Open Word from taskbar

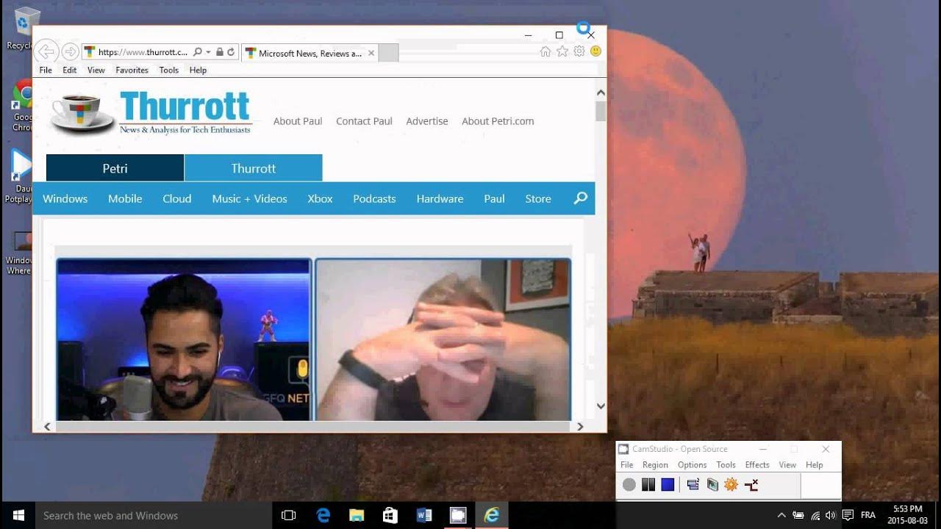[x=424, y=516]
